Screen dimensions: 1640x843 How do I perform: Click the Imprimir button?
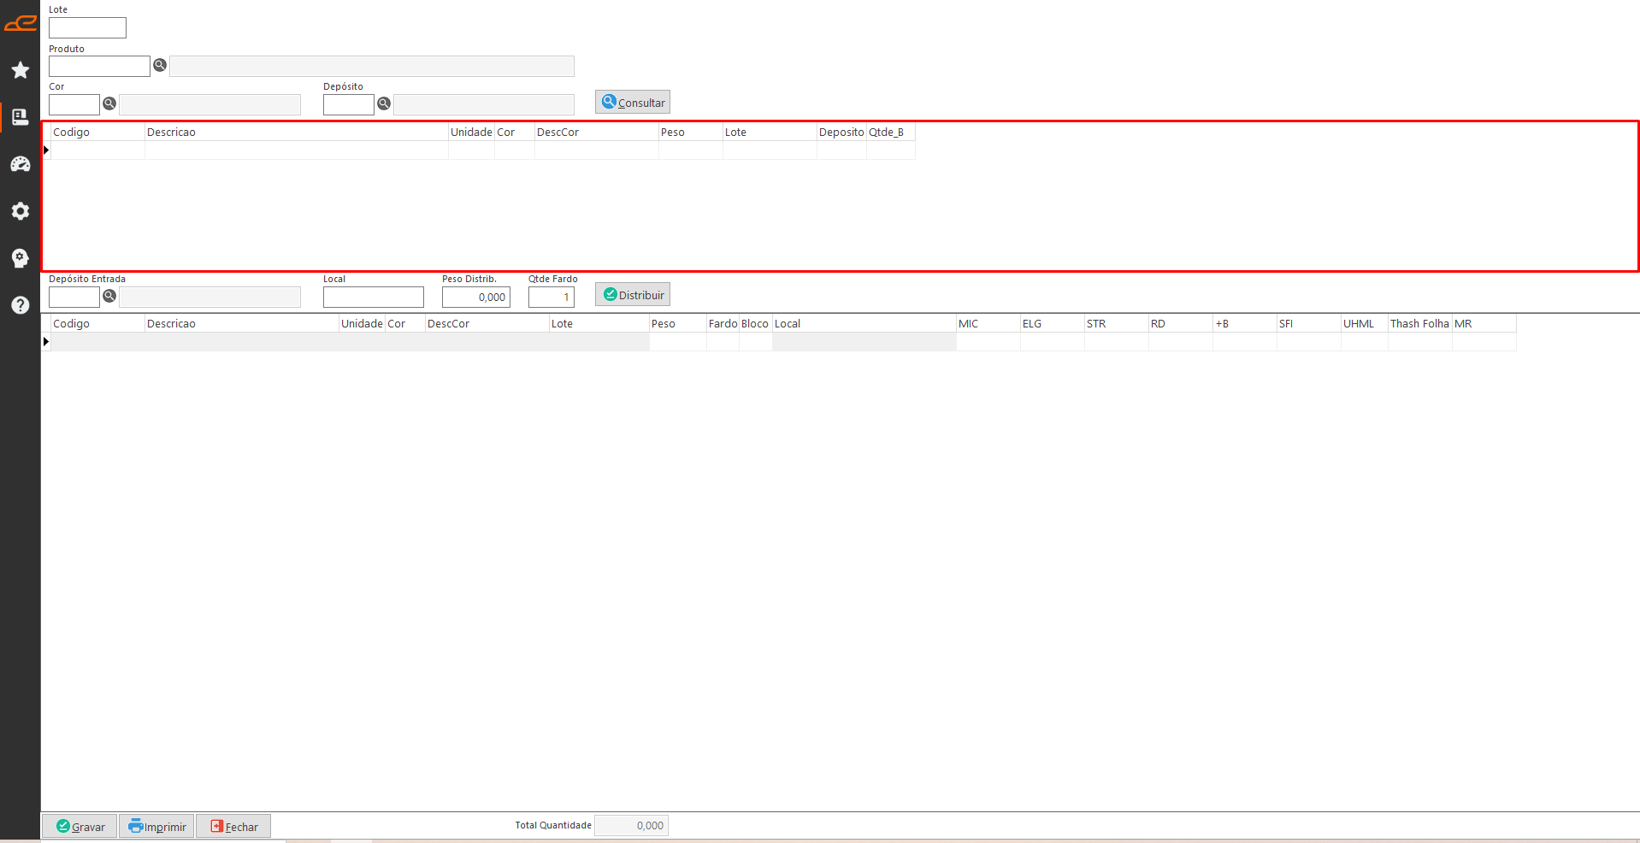157,826
